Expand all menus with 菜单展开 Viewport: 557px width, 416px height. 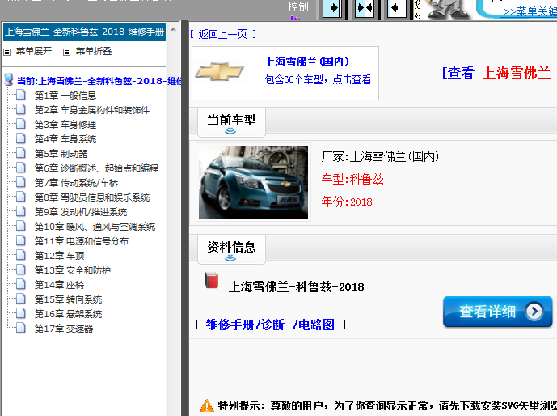point(34,51)
